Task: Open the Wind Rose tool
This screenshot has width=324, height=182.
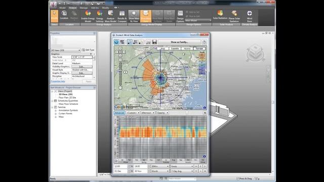Action: tap(250, 16)
